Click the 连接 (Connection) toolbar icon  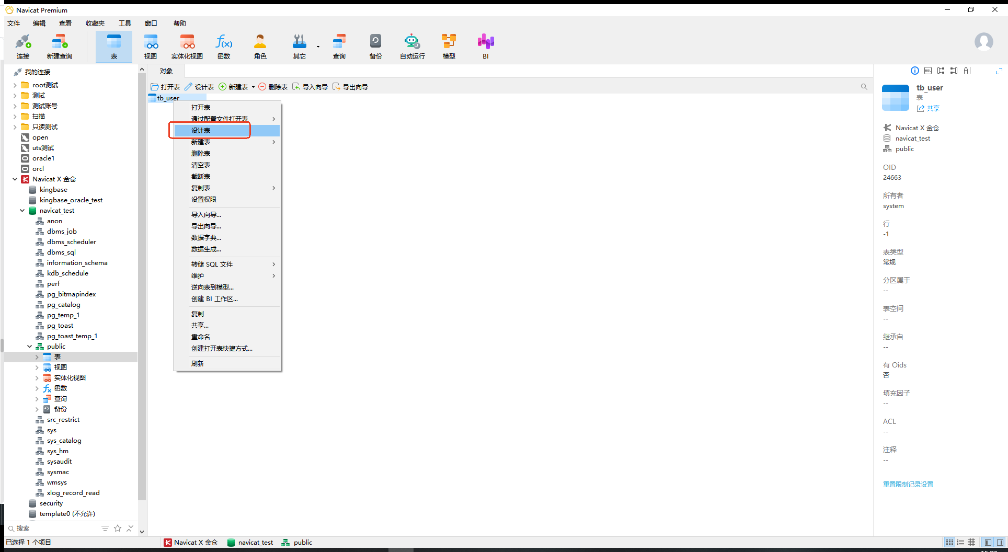[x=23, y=47]
